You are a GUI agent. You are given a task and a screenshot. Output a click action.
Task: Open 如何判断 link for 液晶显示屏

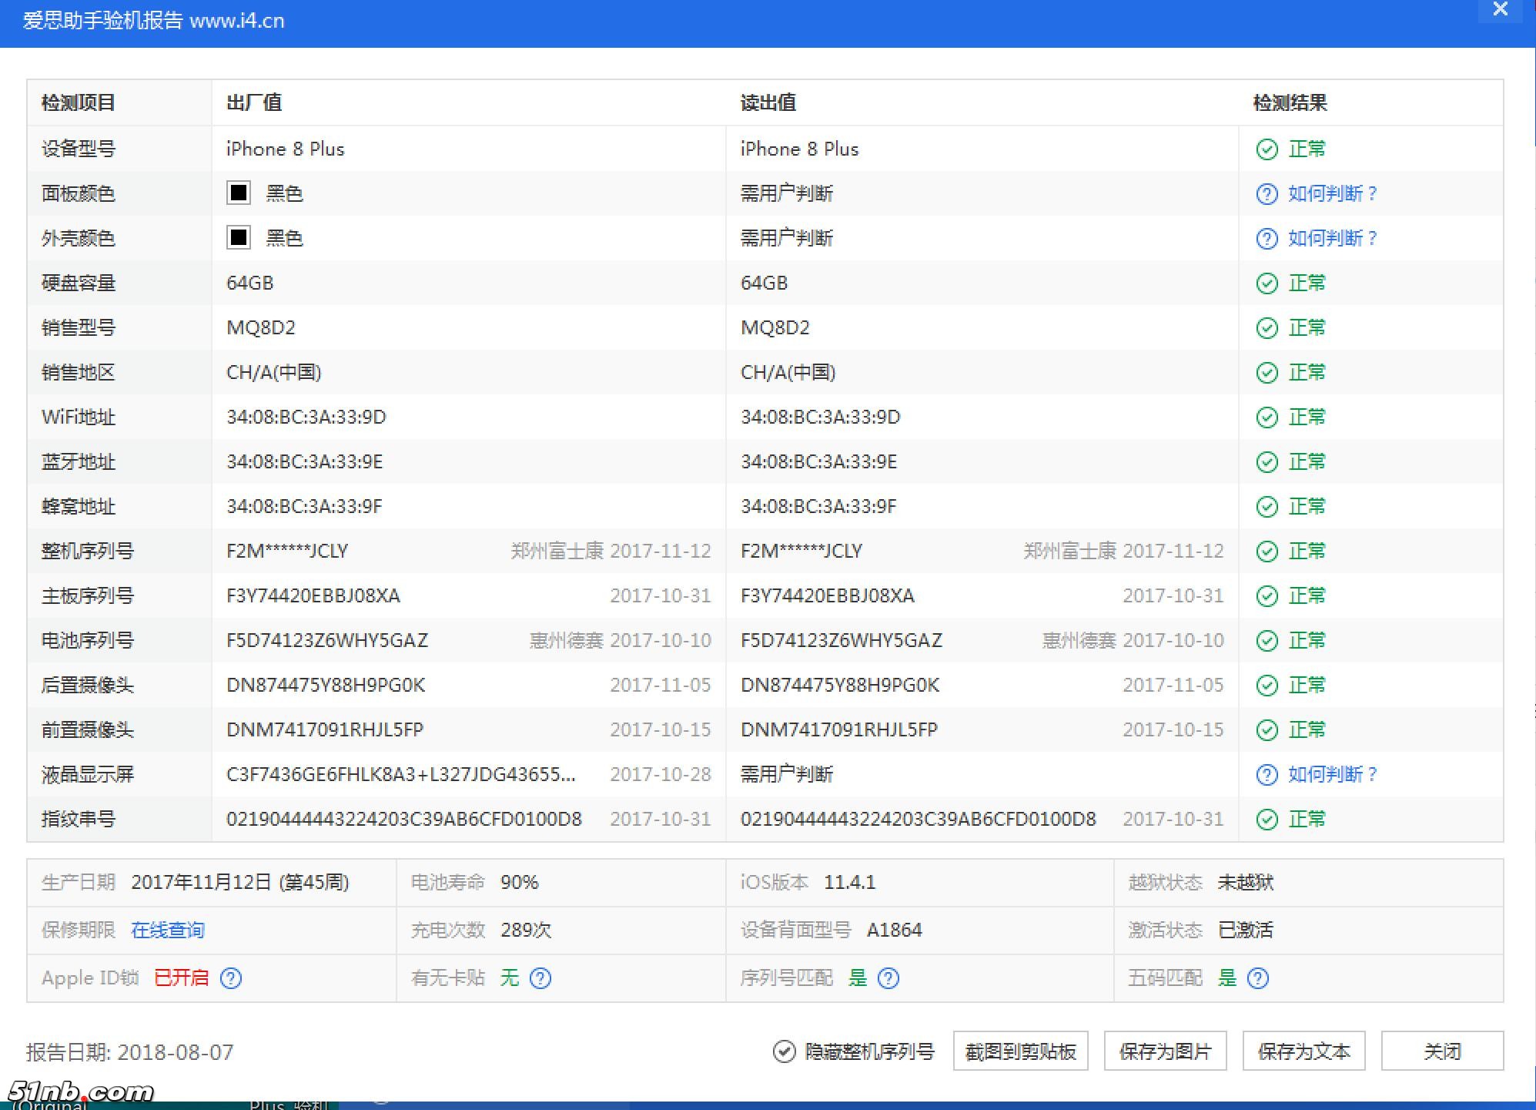click(1332, 775)
